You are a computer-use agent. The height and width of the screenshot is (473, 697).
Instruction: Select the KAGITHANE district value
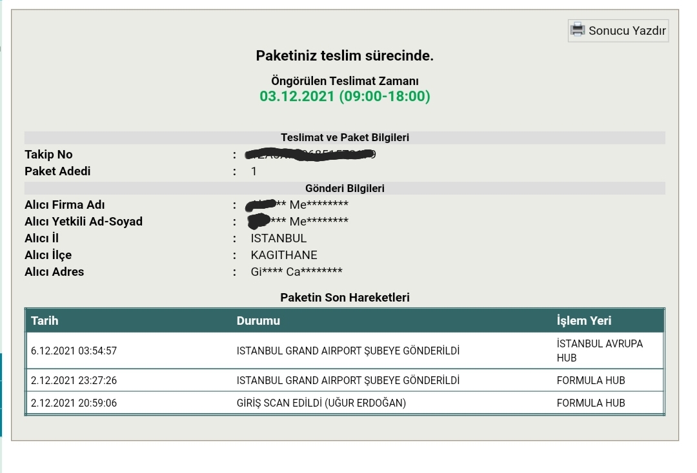point(283,256)
